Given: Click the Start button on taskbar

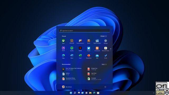Looking at the screenshot, I should (71, 93).
